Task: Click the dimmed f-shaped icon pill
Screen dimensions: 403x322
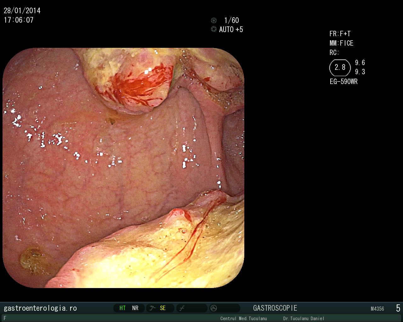Action: (x=192, y=308)
